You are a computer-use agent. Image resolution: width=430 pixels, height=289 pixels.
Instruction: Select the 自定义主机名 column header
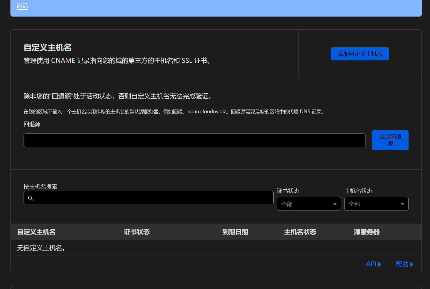[x=36, y=232]
